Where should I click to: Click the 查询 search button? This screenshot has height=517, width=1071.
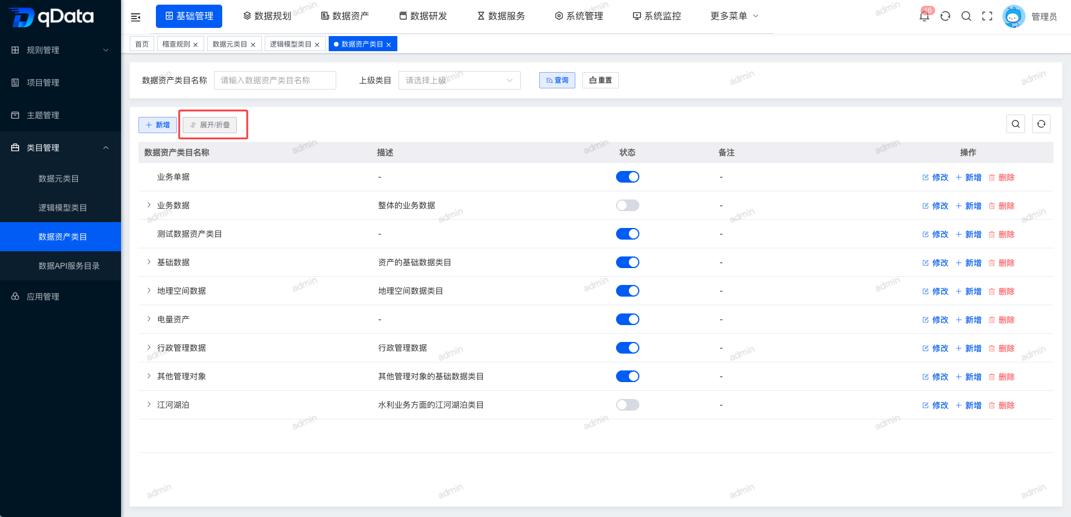(557, 80)
